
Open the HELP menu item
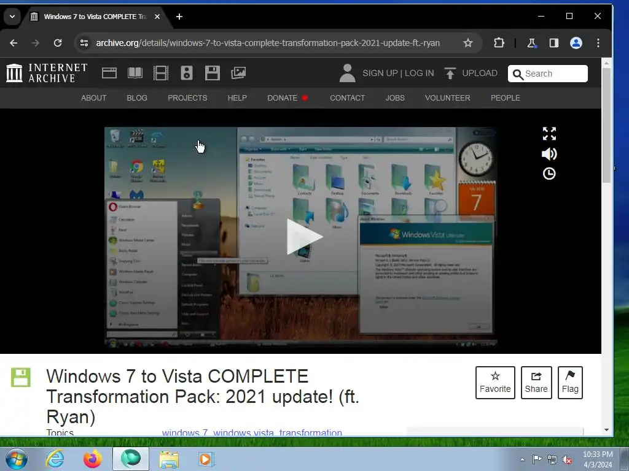click(x=237, y=98)
